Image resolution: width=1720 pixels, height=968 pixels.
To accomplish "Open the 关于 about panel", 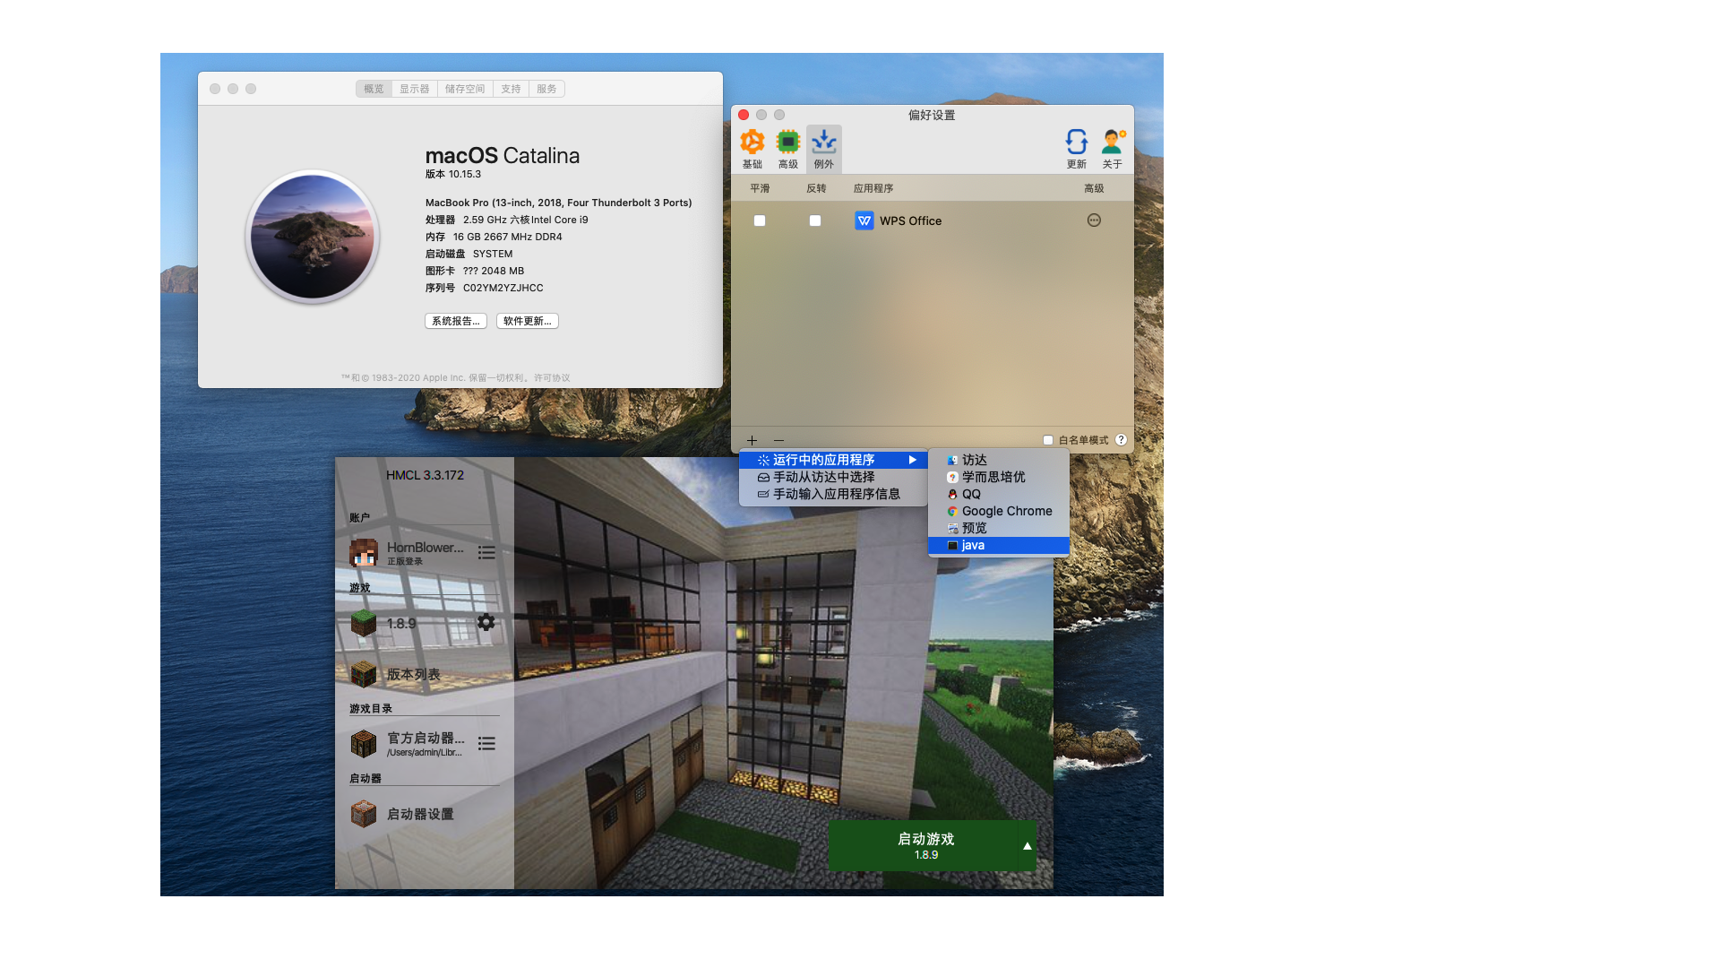I will tap(1113, 148).
